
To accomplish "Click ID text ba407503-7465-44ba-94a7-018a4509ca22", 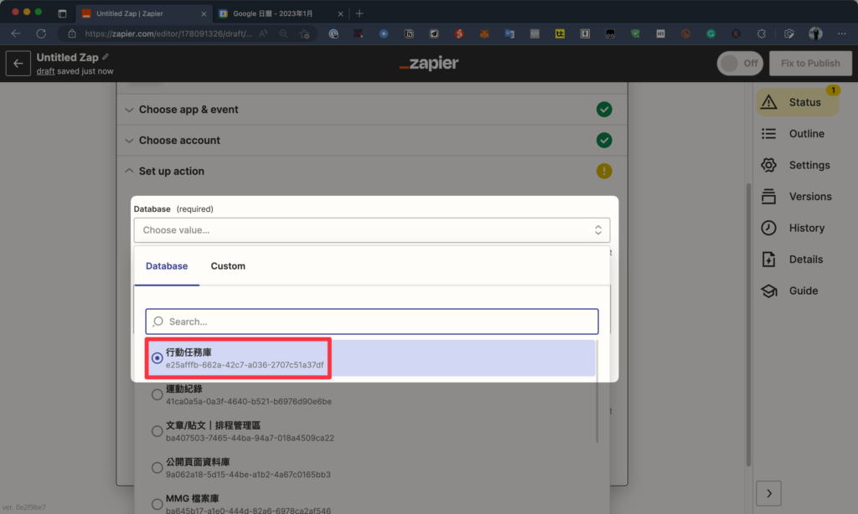I will (250, 439).
